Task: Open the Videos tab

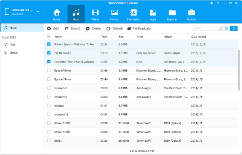Action: pos(95,15)
